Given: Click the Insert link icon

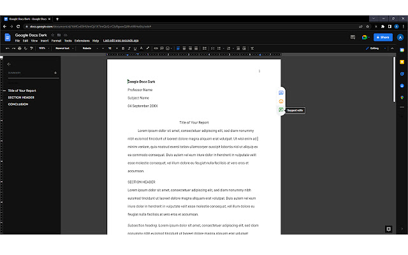Looking at the screenshot, I should tap(156, 48).
